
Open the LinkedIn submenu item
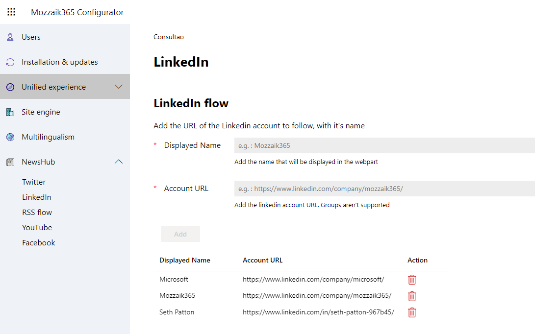pyautogui.click(x=37, y=197)
